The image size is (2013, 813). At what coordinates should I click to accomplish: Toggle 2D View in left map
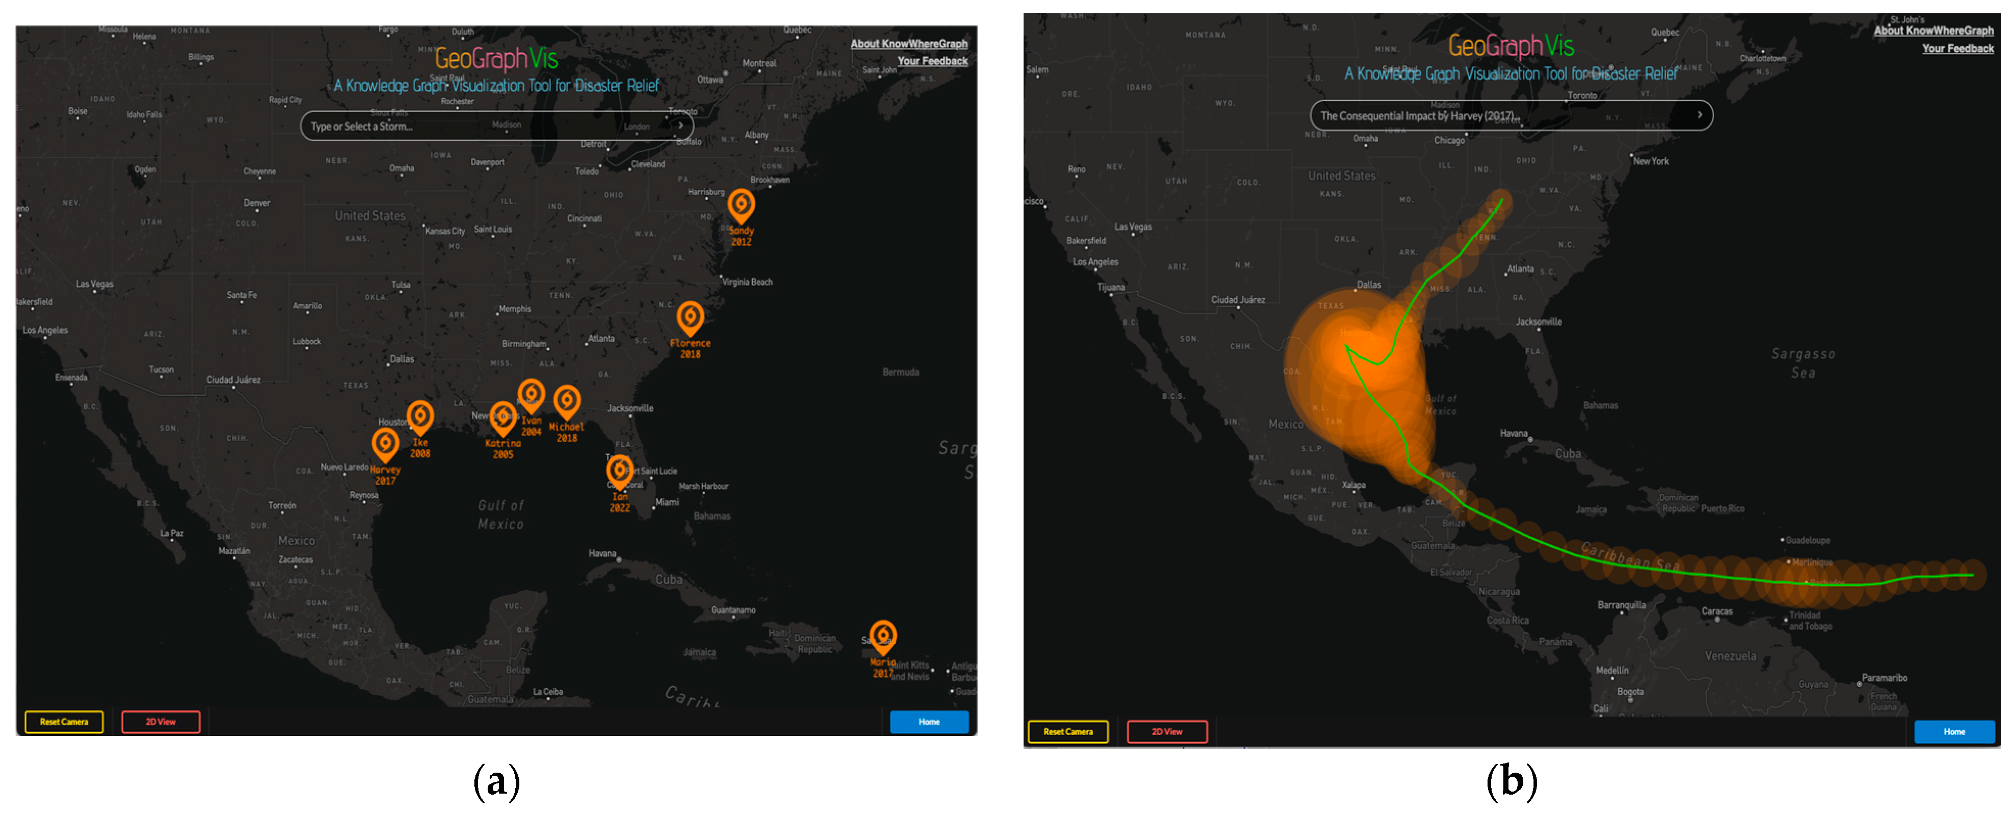tap(161, 722)
